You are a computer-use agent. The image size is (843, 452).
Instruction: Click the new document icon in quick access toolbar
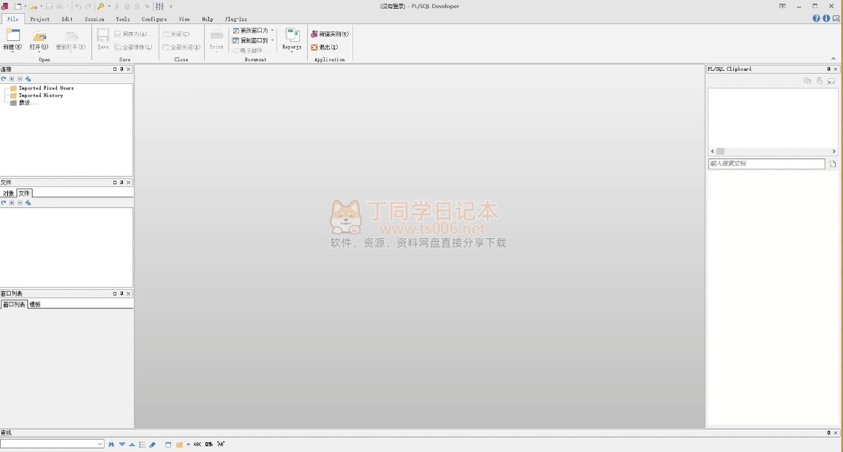tap(18, 7)
